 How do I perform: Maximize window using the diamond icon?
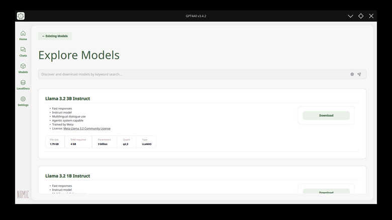coord(361,16)
